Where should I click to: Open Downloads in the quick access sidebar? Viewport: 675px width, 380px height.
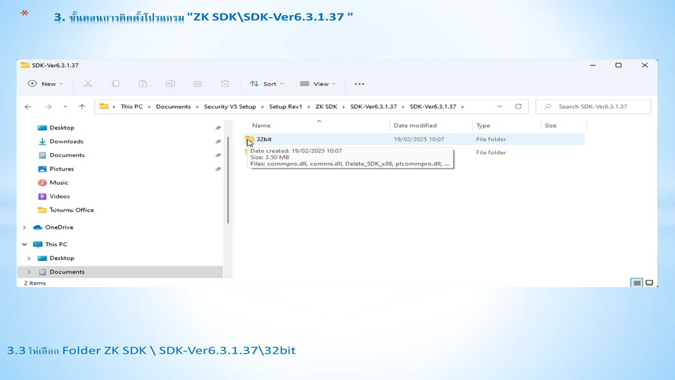point(66,141)
